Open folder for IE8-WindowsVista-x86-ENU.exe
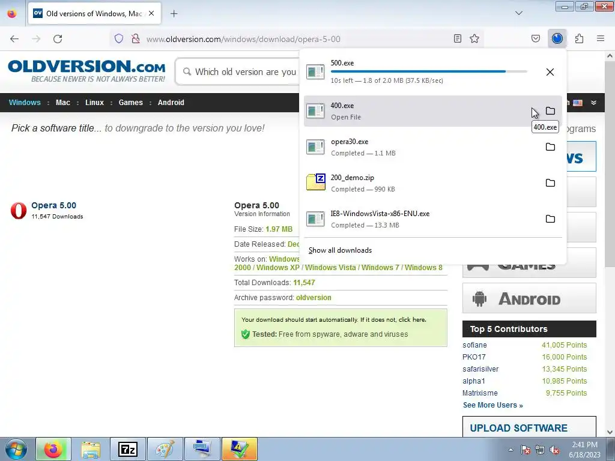The width and height of the screenshot is (615, 461). (x=550, y=219)
